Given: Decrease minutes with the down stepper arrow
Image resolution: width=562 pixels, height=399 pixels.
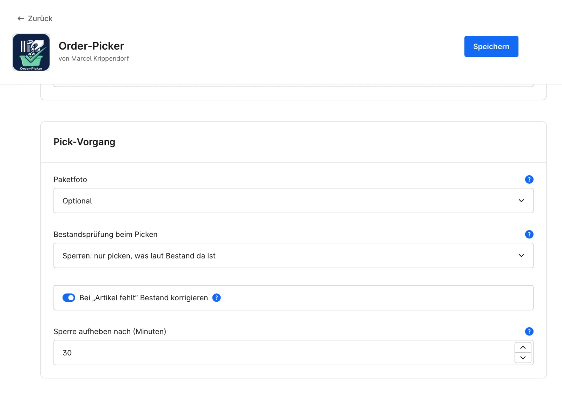Looking at the screenshot, I should point(523,358).
